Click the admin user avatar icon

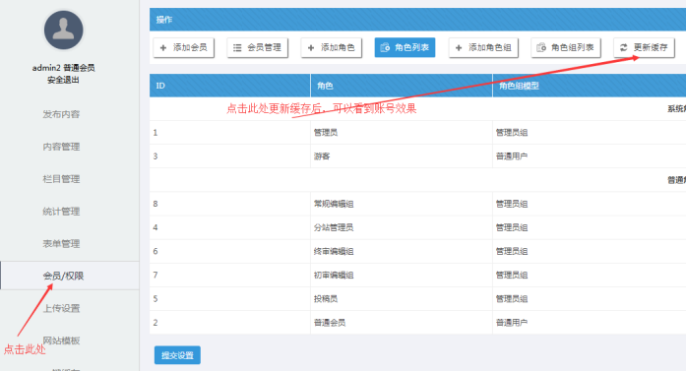click(63, 31)
